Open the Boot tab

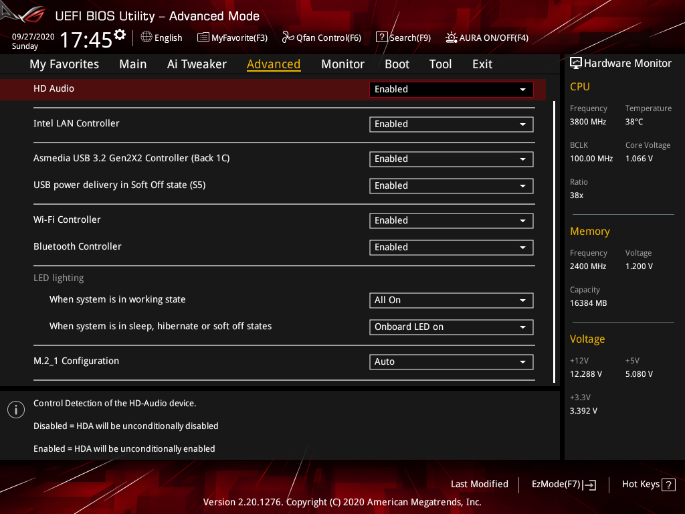pyautogui.click(x=397, y=64)
